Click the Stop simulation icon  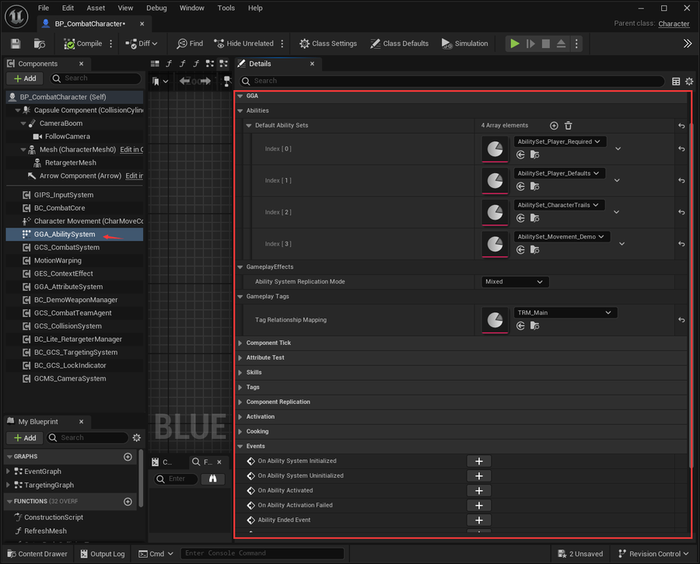coord(545,44)
